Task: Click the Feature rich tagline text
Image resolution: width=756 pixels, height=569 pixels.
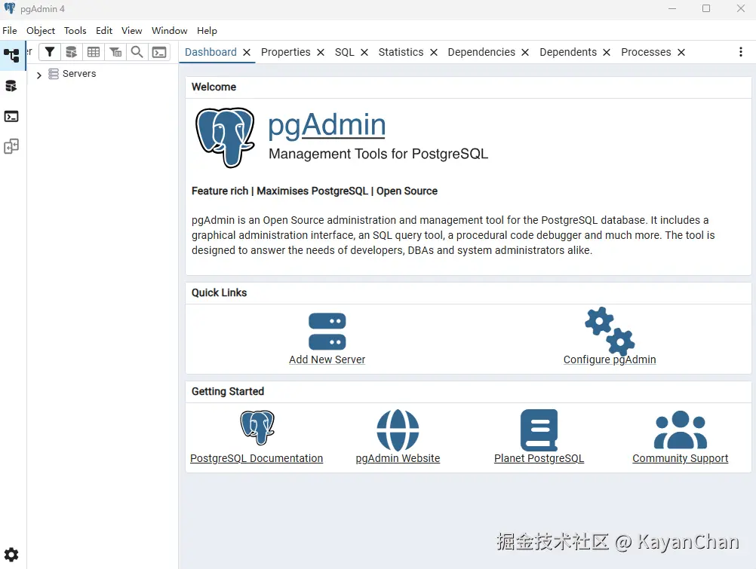Action: coord(315,191)
